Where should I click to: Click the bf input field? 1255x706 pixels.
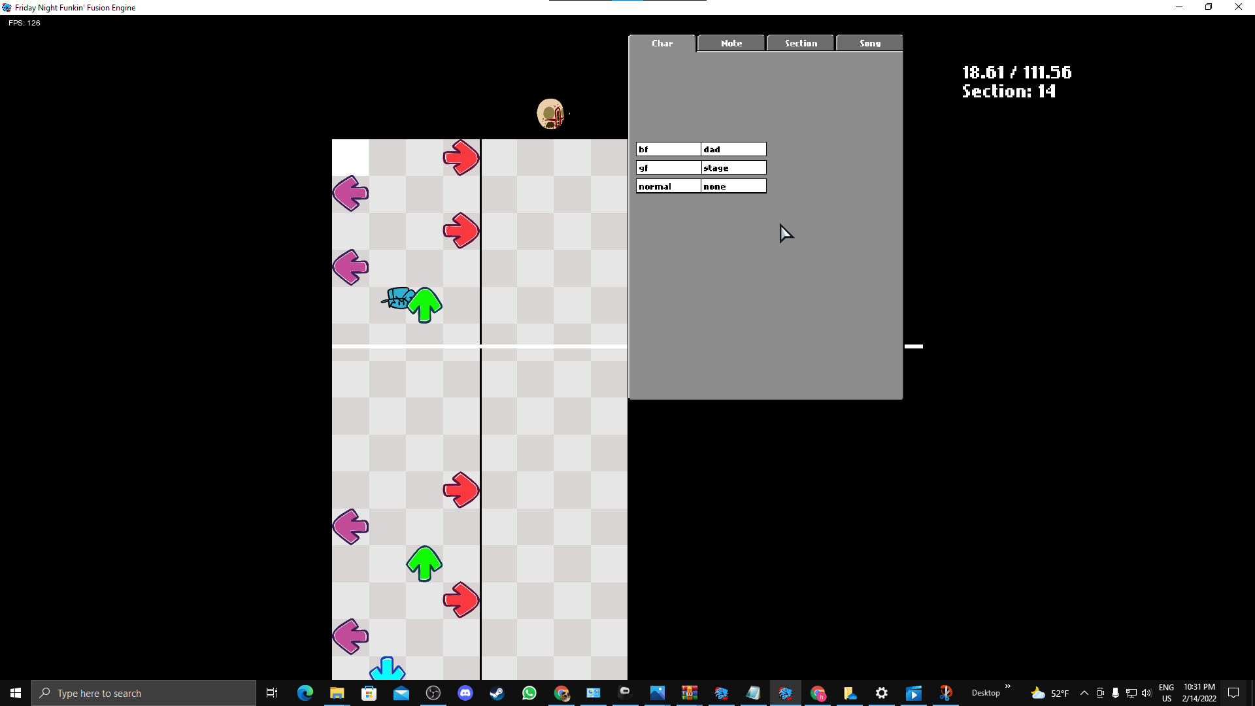tap(668, 148)
